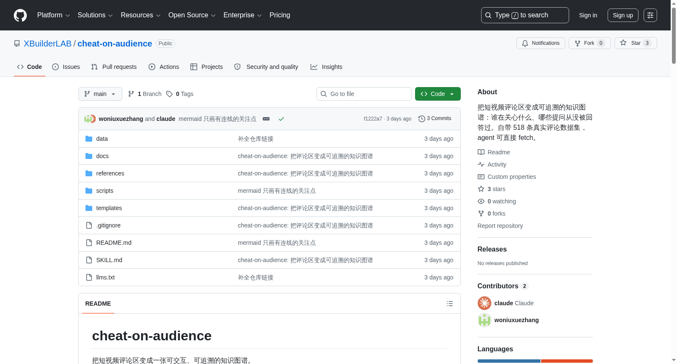The width and height of the screenshot is (677, 364).
Task: Click Sign in
Action: [x=588, y=15]
